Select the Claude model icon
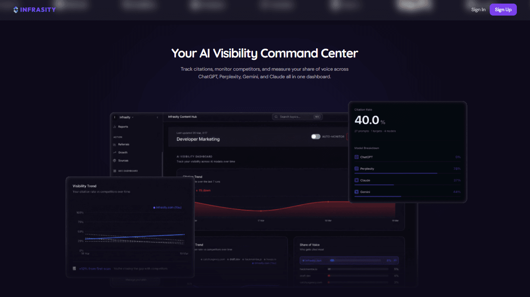This screenshot has height=297, width=530. [356, 180]
